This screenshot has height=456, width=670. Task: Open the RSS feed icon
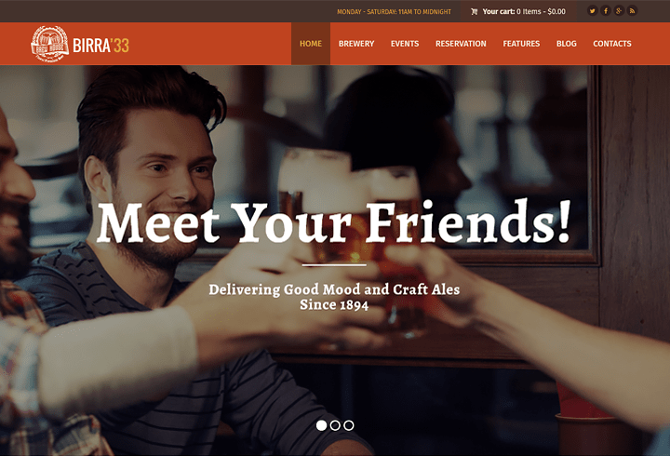(x=632, y=11)
